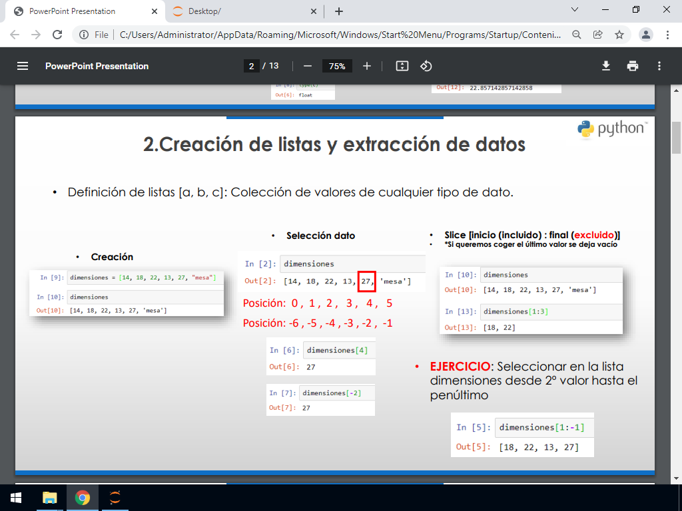Click the Selección dato heading
Viewport: 682px width, 511px height.
(x=320, y=236)
